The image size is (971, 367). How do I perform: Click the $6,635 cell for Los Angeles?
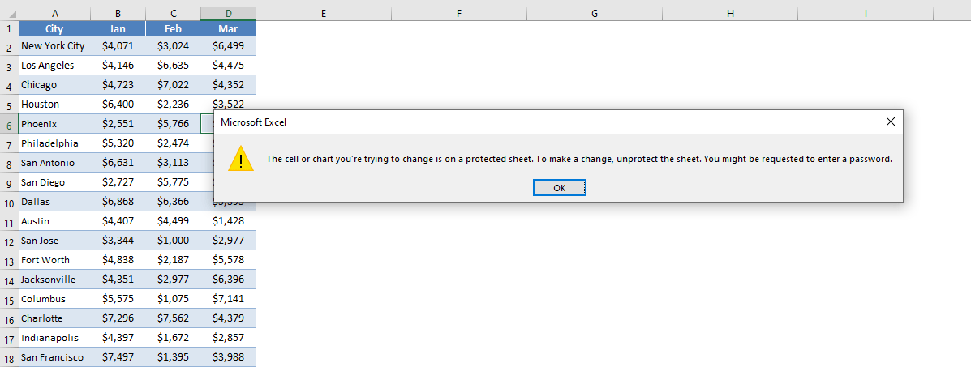[x=173, y=66]
